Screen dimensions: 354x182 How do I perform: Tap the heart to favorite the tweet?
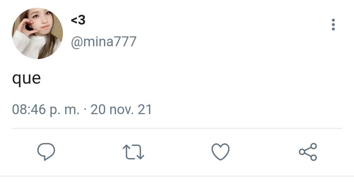(x=220, y=152)
